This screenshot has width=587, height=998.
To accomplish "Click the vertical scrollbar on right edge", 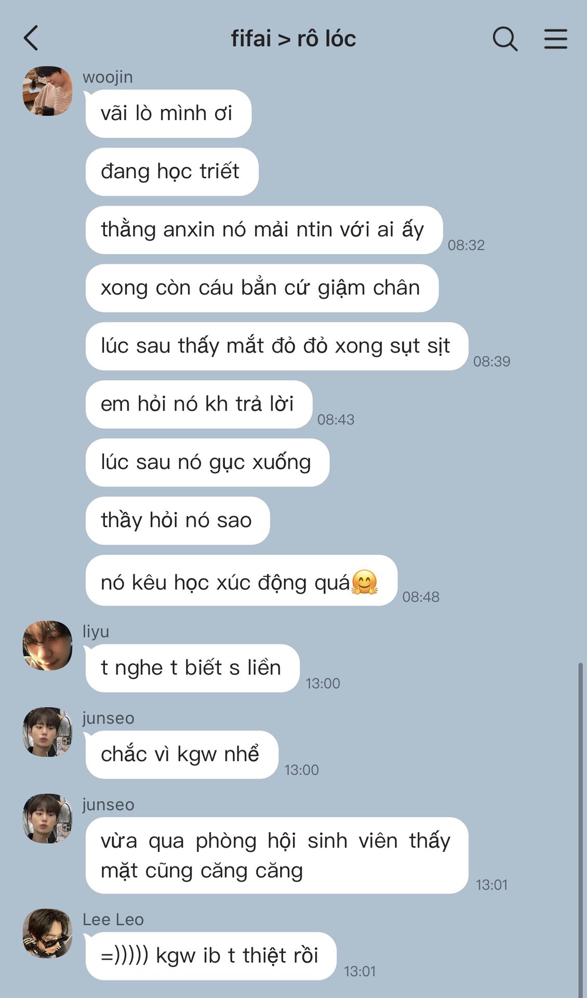I will point(580,830).
